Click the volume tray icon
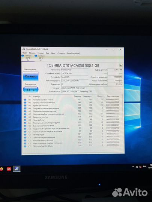 [140, 167]
